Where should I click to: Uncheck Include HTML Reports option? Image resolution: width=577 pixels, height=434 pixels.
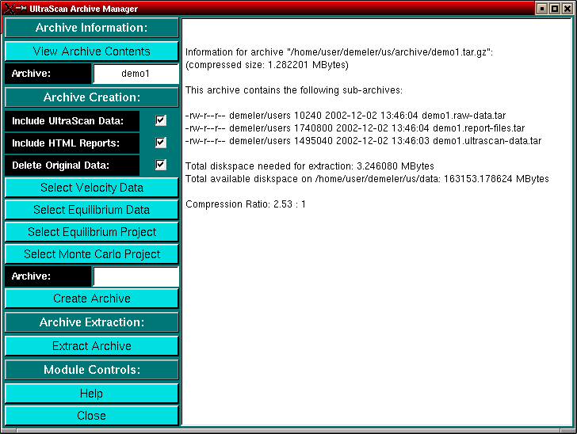pyautogui.click(x=161, y=143)
